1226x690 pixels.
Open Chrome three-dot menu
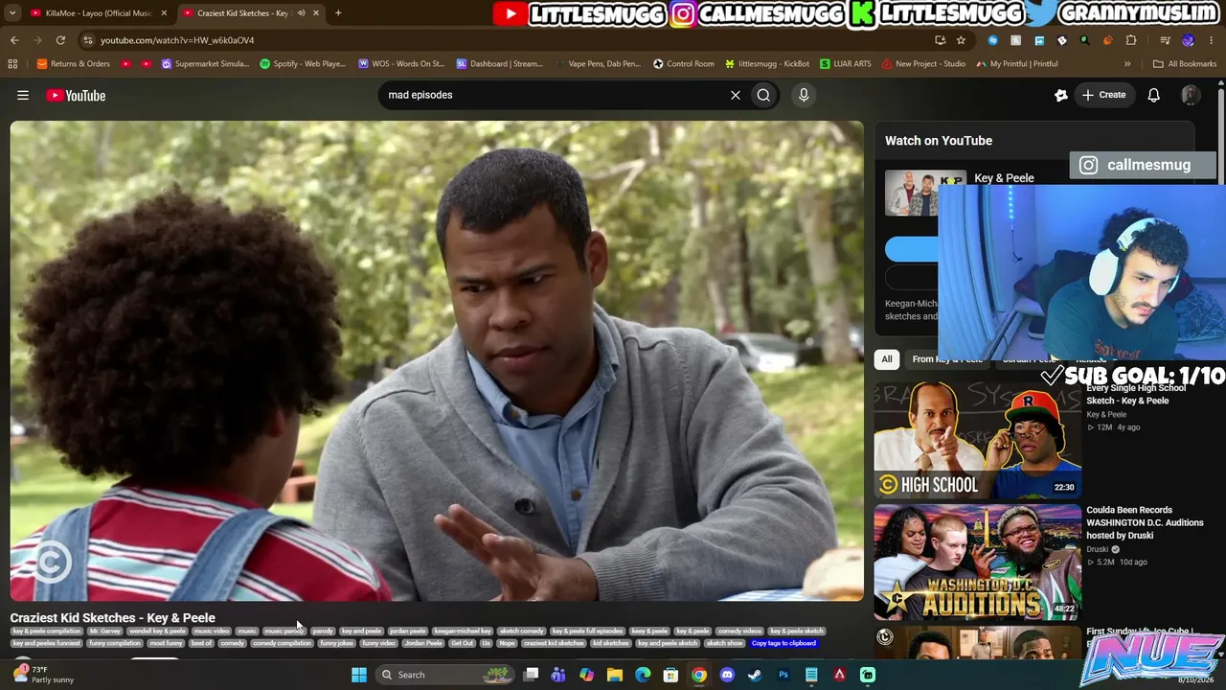tap(1212, 40)
